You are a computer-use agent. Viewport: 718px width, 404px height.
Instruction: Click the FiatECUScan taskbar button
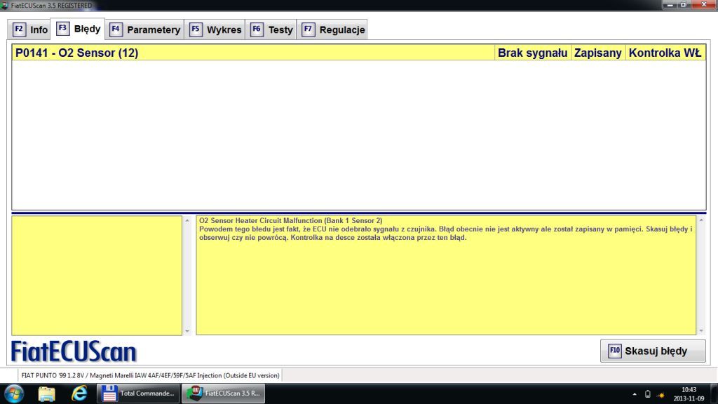pos(224,393)
